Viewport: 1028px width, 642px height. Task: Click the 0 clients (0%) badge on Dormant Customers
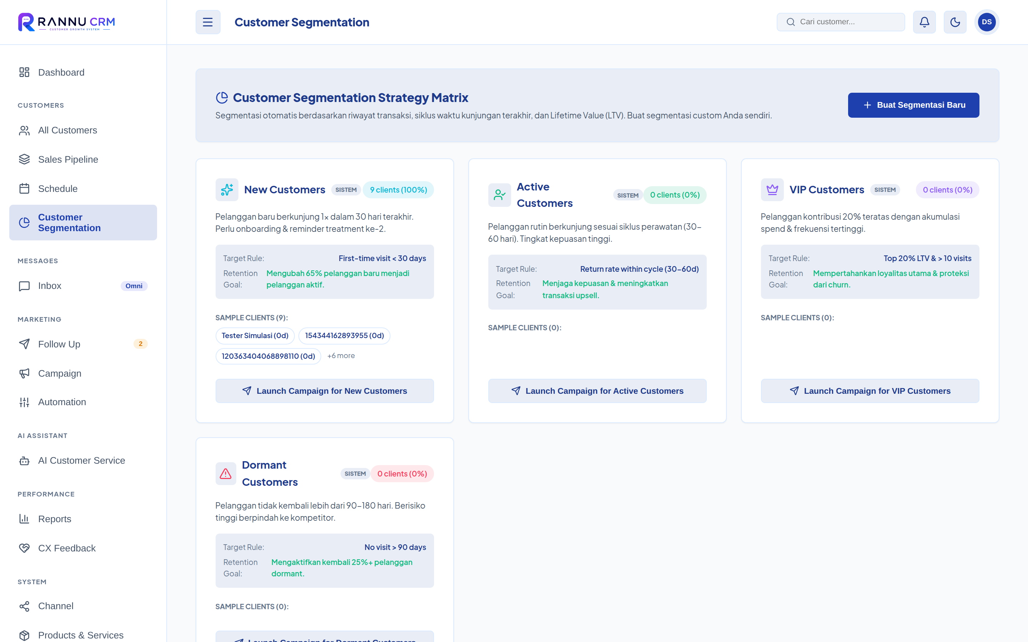[402, 474]
